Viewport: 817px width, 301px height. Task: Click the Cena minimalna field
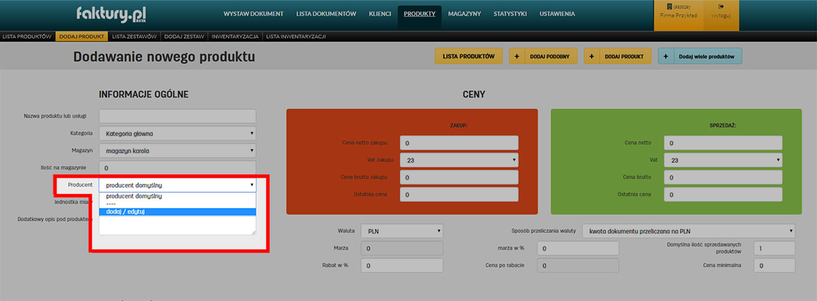click(x=774, y=266)
